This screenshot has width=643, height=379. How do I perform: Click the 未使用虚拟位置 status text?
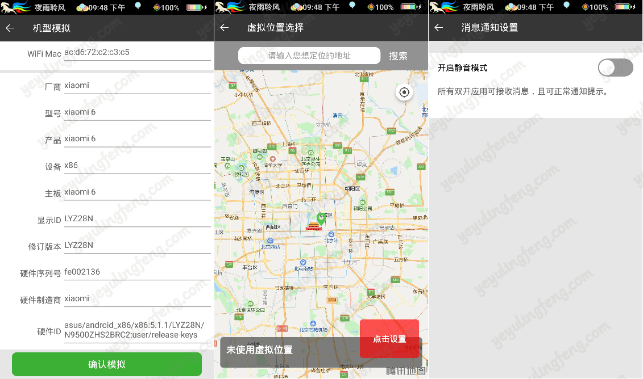click(260, 349)
